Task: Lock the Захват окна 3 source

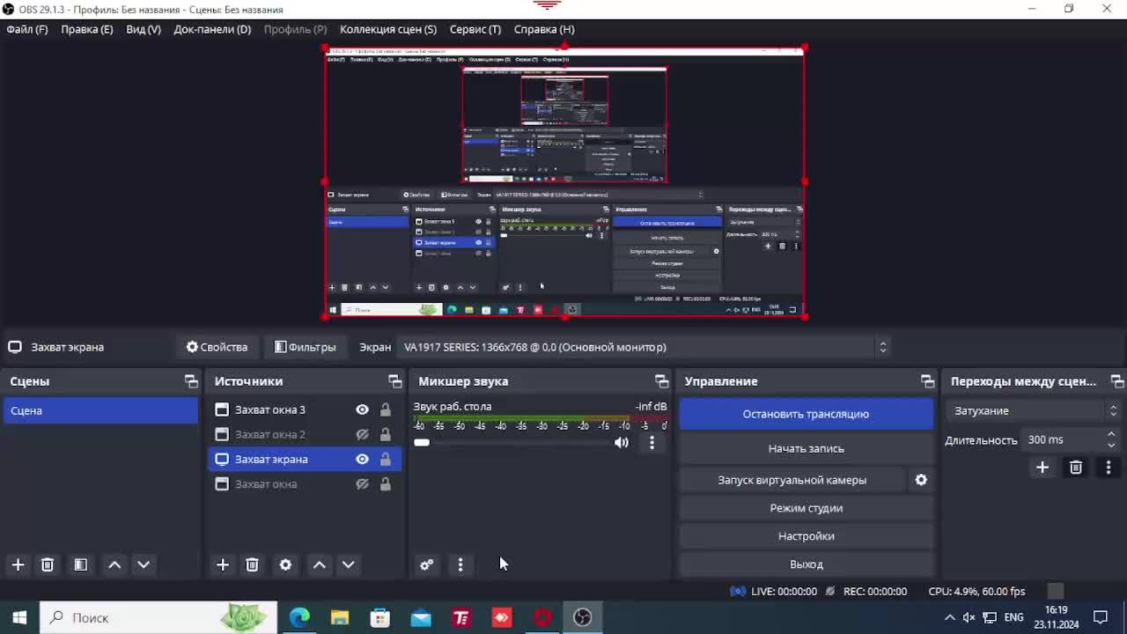Action: point(386,409)
